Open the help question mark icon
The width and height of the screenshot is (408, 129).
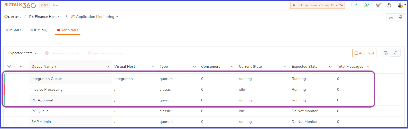[389, 5]
